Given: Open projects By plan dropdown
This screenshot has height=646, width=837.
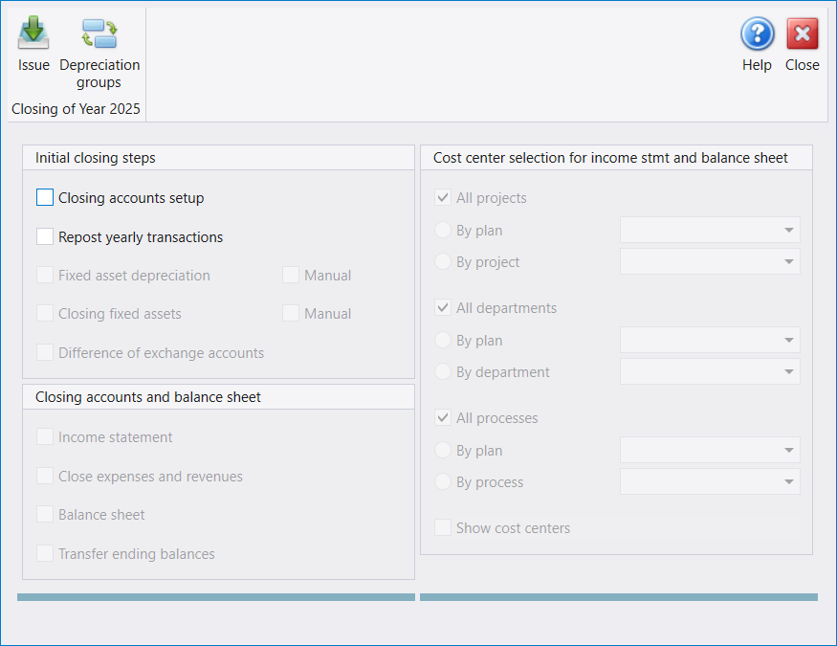Looking at the screenshot, I should click(x=710, y=230).
